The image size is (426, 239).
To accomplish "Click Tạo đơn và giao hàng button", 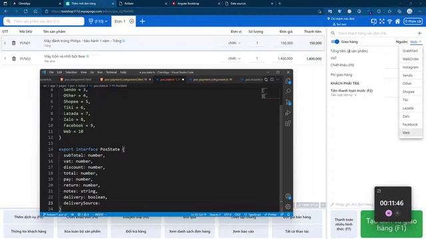I will 391,224.
